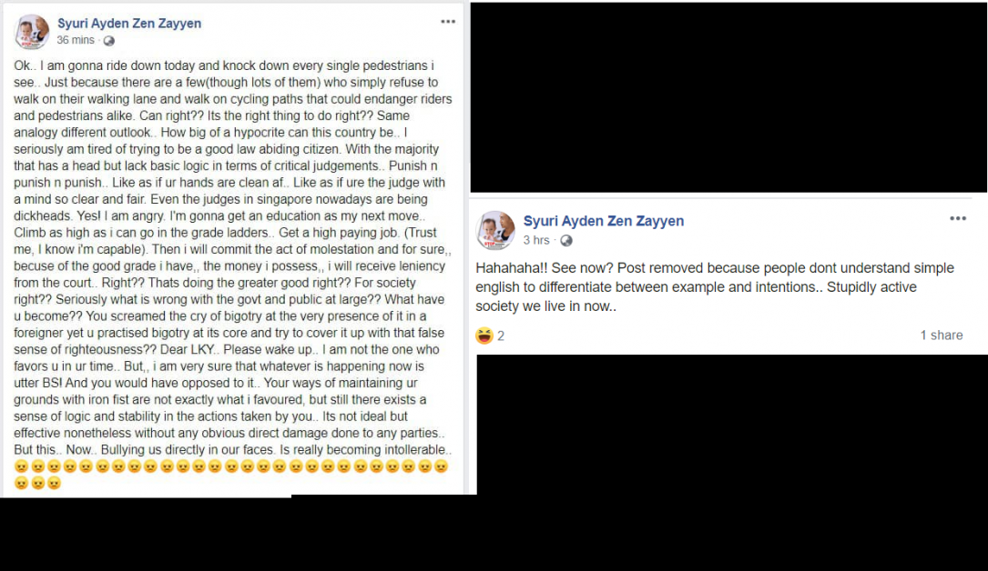988x571 pixels.
Task: Click the last angry emoji of the first row
Action: pos(441,466)
